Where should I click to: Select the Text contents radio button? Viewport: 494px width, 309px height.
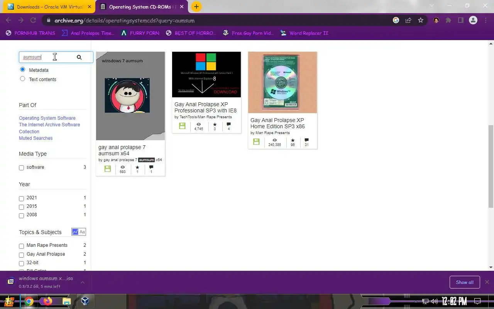point(22,79)
